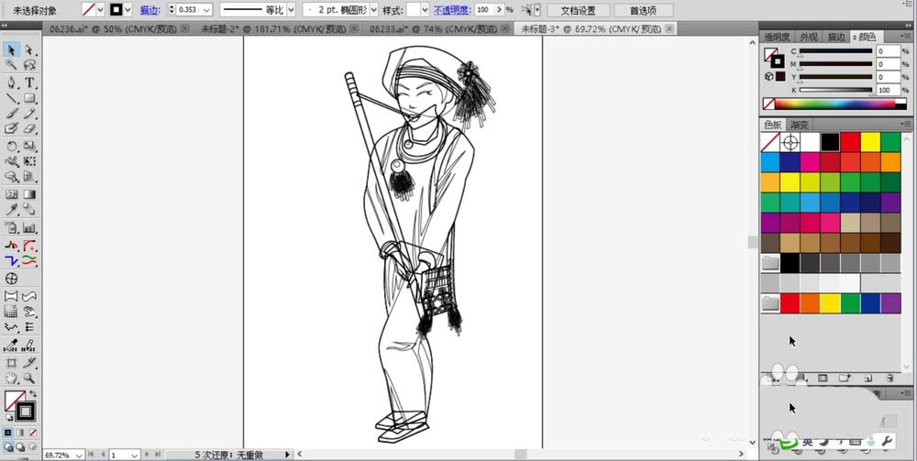Open the stroke color dropdown in control bar
The width and height of the screenshot is (917, 461).
(x=128, y=10)
